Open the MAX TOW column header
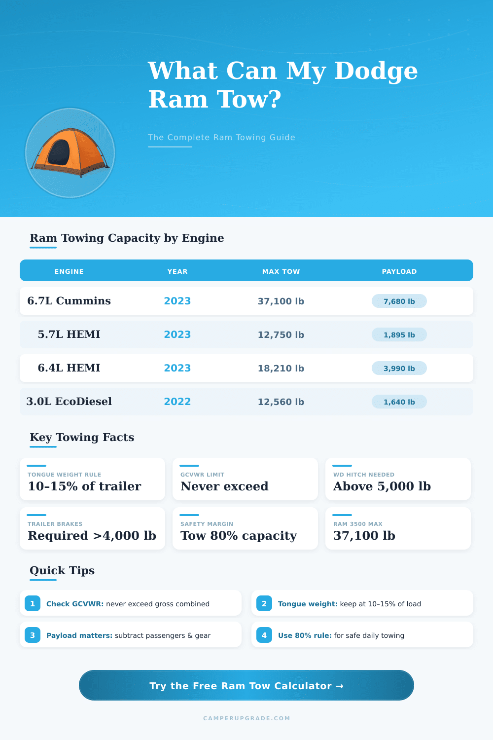This screenshot has height=740, width=493. [281, 271]
